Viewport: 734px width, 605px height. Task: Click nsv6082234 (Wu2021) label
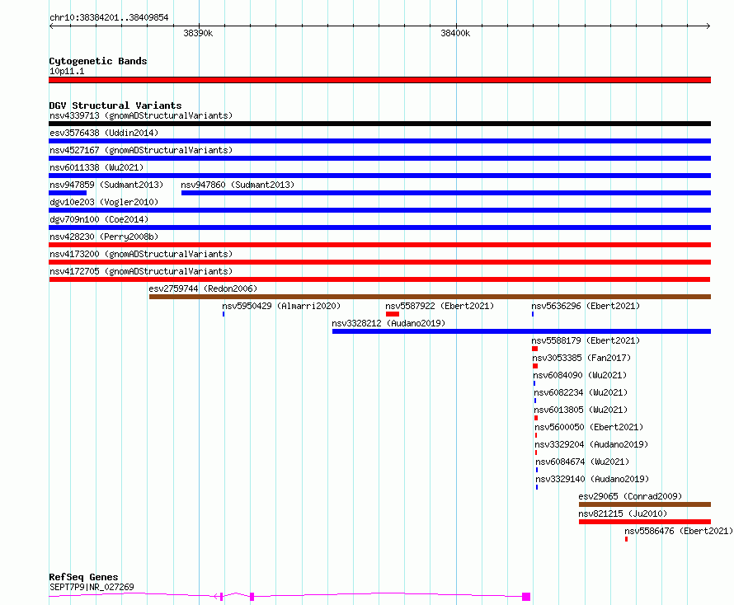[581, 392]
